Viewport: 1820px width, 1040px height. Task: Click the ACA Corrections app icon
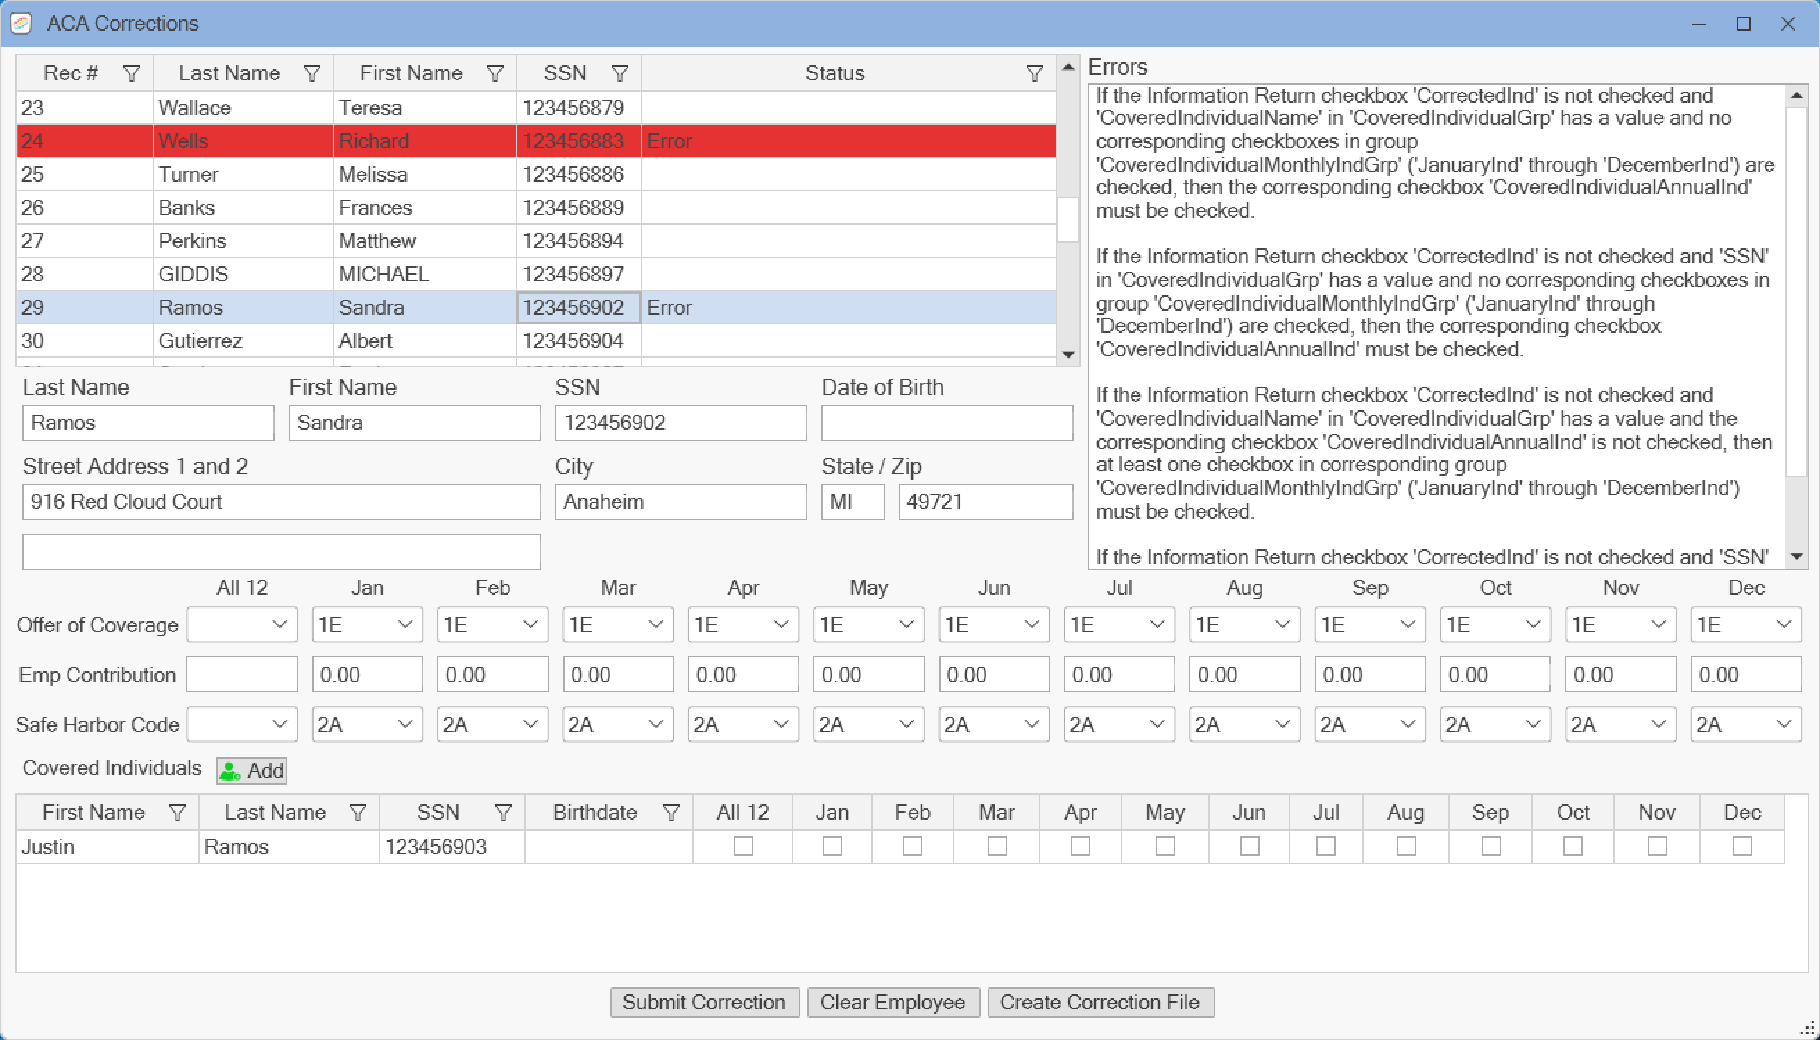(x=22, y=24)
